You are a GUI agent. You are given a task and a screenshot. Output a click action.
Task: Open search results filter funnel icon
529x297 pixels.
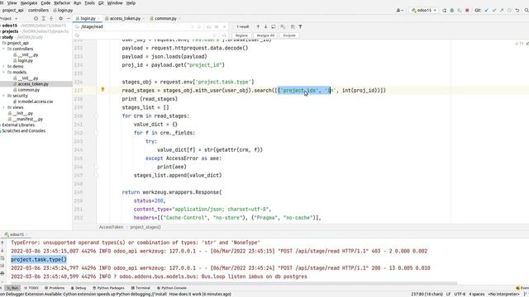[x=300, y=26]
